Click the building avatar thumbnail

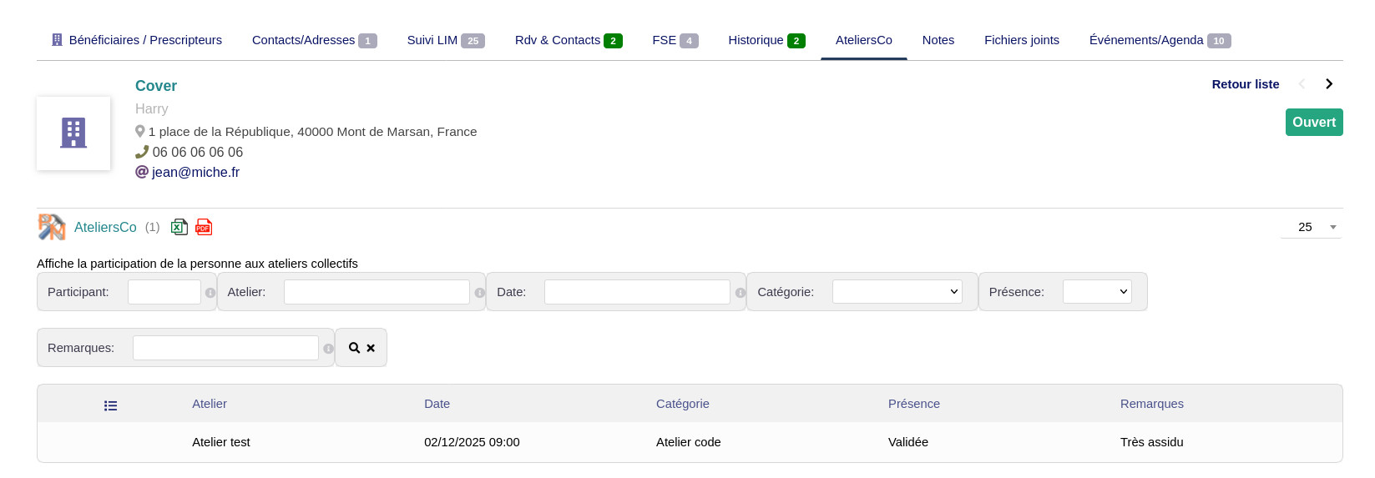73,133
